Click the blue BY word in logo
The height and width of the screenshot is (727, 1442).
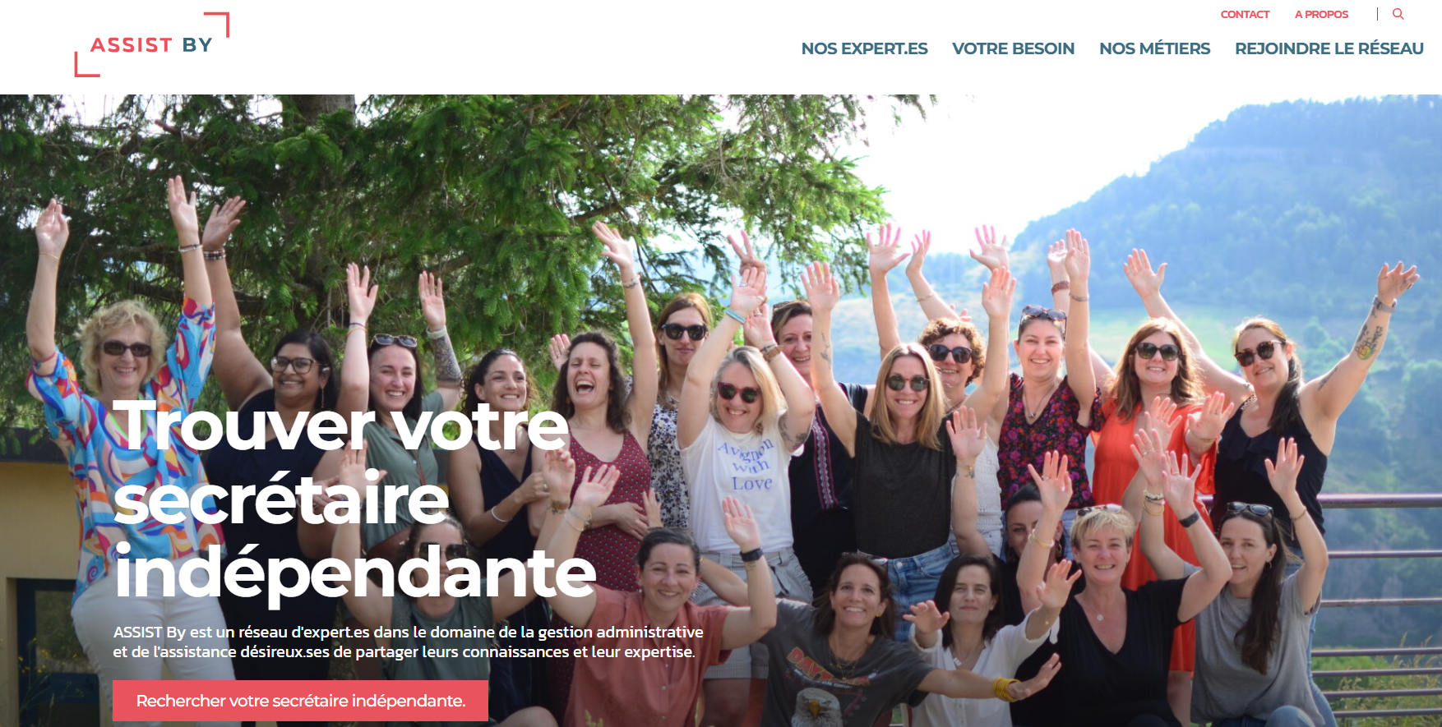pos(197,45)
